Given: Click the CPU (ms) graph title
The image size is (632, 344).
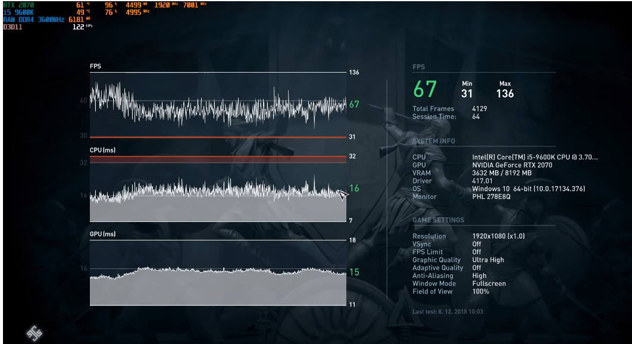Looking at the screenshot, I should pos(102,150).
